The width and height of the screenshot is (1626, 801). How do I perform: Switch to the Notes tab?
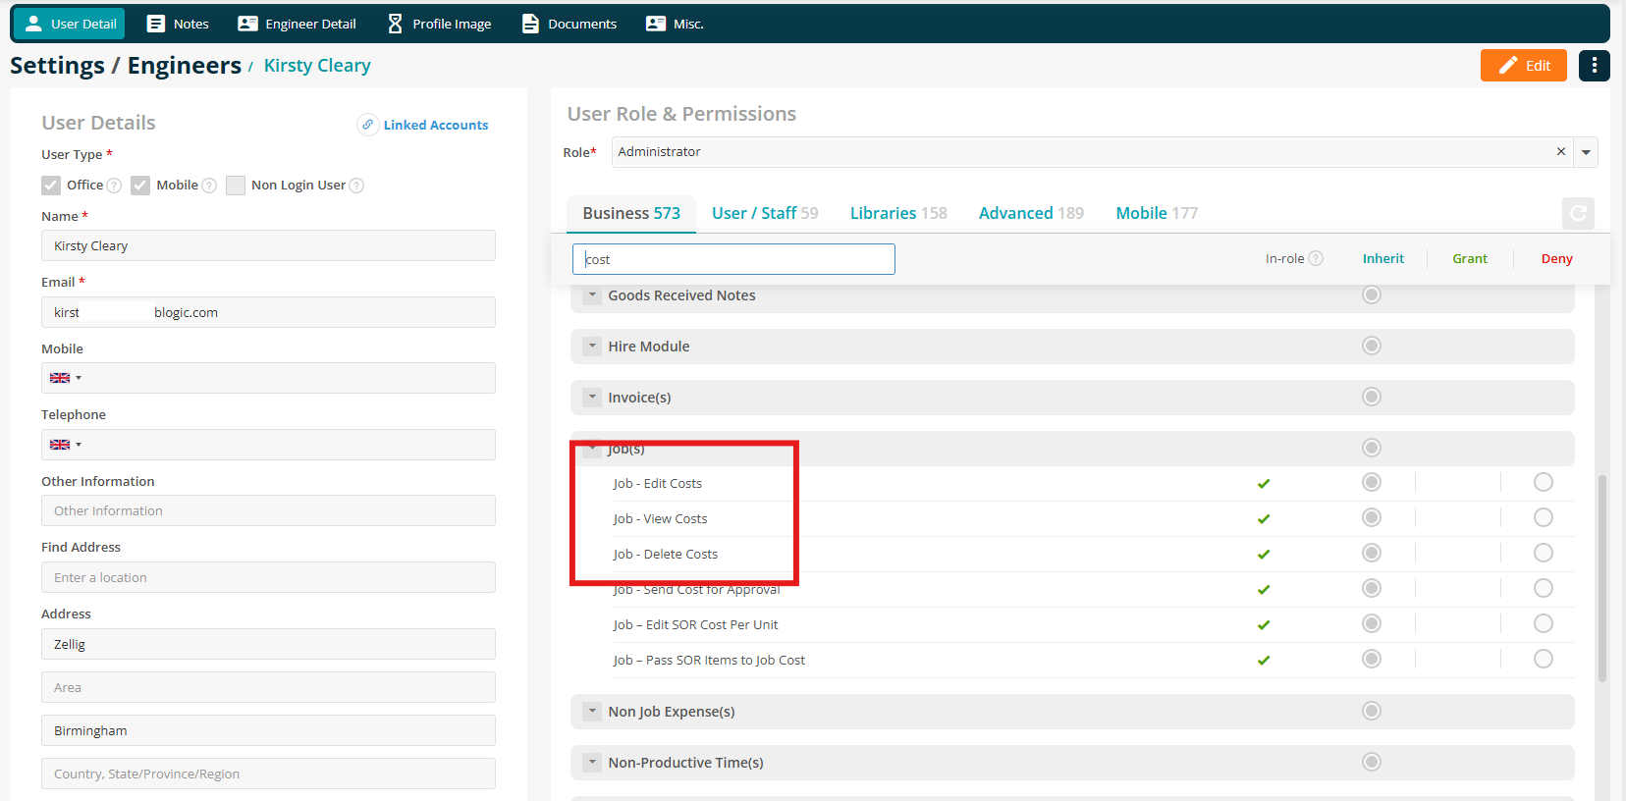pyautogui.click(x=178, y=24)
